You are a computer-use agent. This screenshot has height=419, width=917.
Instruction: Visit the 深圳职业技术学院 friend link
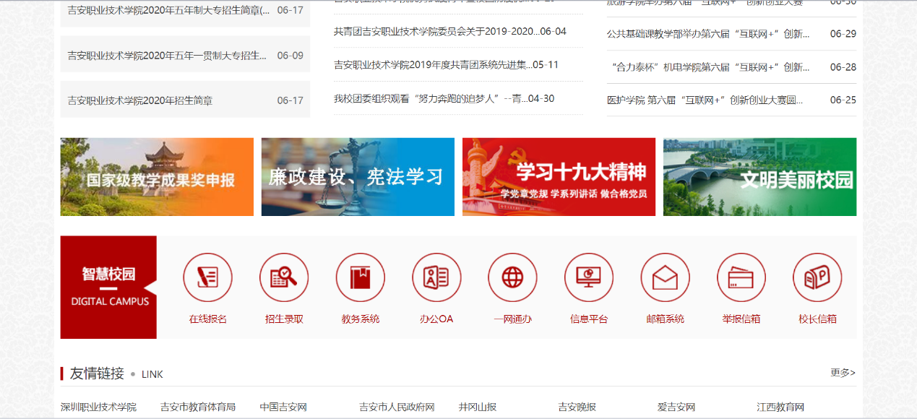point(98,407)
